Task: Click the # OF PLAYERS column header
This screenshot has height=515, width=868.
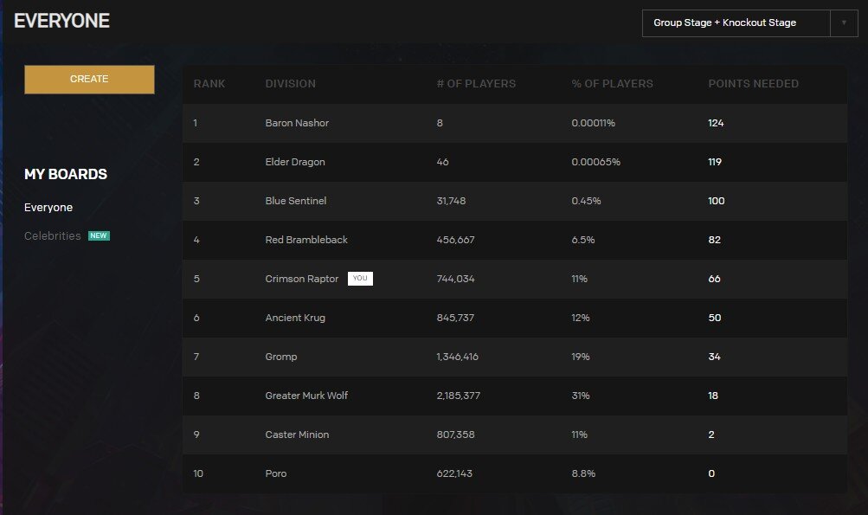Action: pos(476,84)
